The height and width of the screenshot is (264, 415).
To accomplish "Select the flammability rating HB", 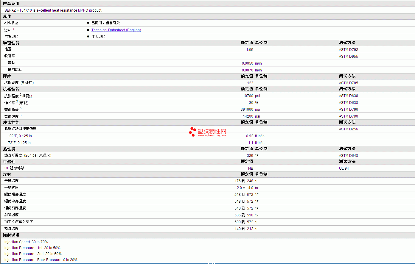I will (x=251, y=168).
